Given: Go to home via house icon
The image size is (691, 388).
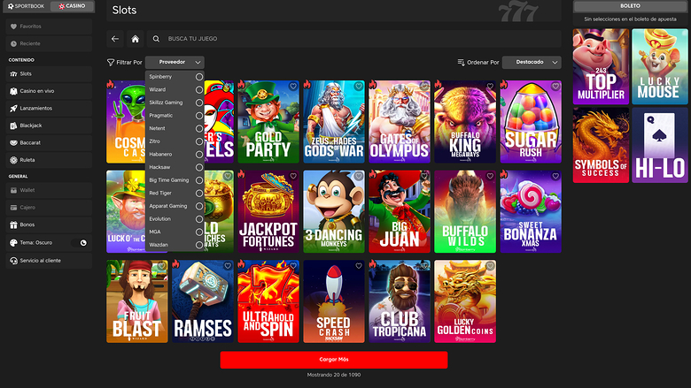Looking at the screenshot, I should [135, 39].
